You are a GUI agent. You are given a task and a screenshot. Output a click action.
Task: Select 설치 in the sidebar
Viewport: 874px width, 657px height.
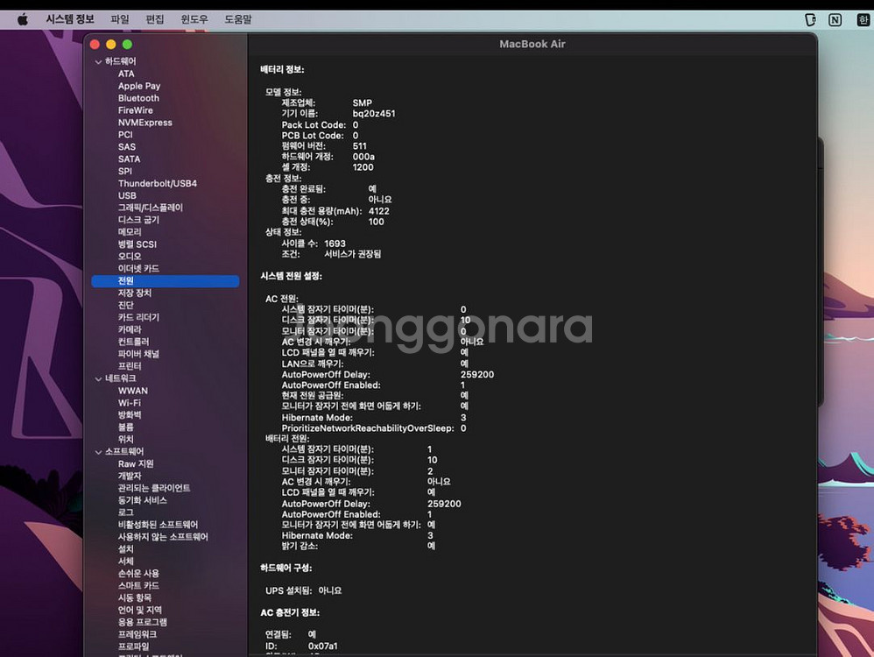click(125, 549)
